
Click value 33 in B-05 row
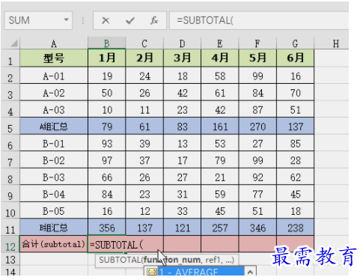[x=182, y=210]
